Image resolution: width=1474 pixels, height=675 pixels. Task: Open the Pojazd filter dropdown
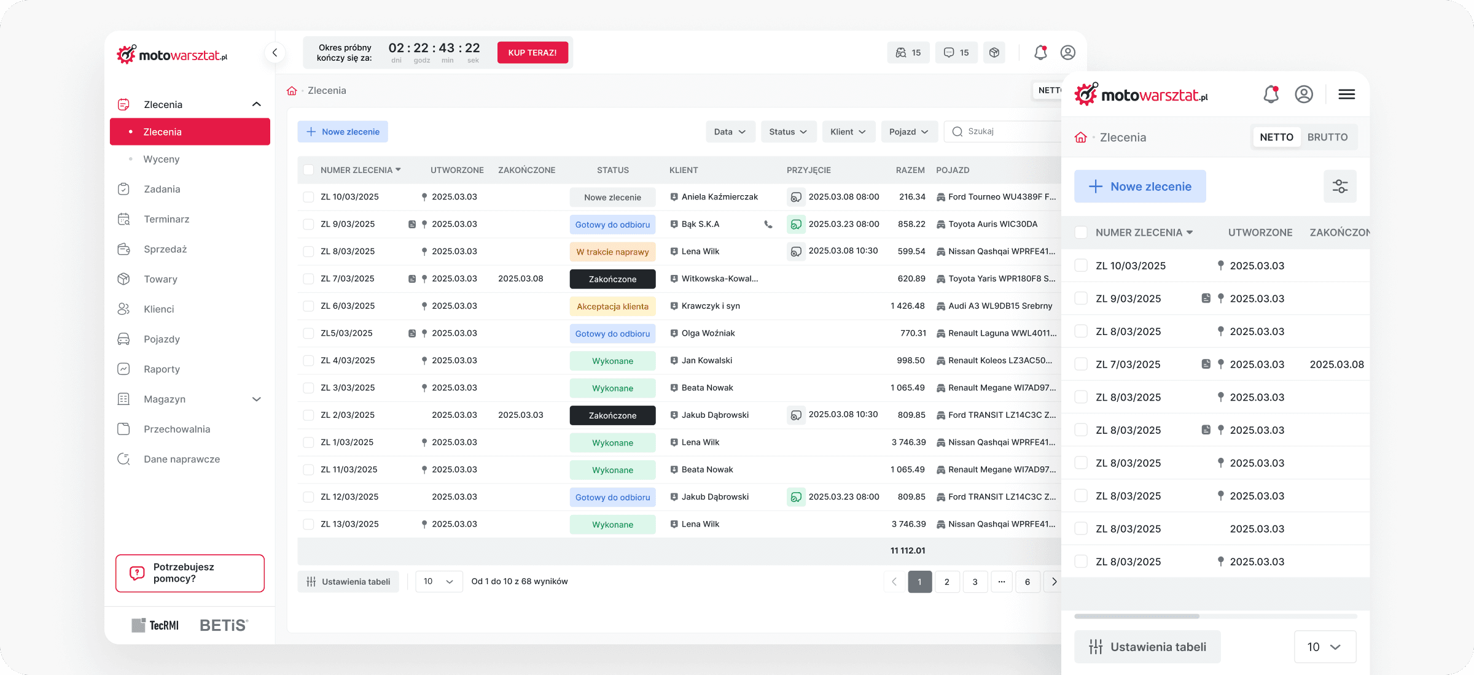click(x=908, y=132)
